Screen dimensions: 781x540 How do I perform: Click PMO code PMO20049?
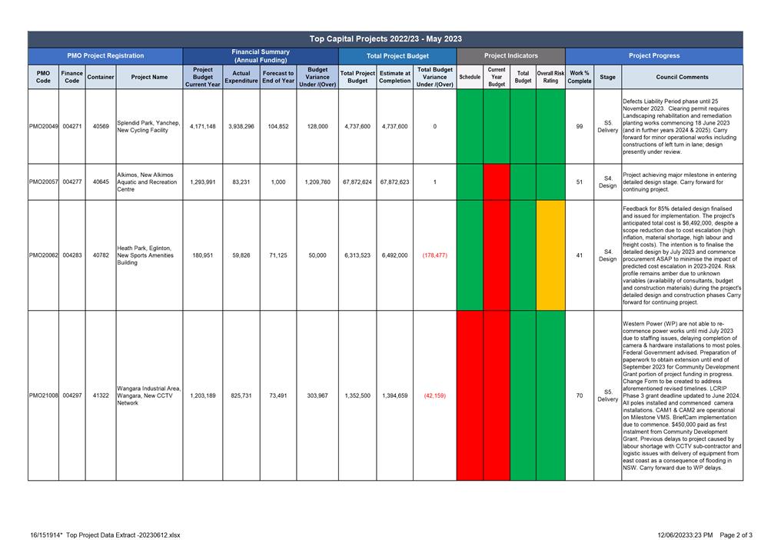pyautogui.click(x=43, y=127)
